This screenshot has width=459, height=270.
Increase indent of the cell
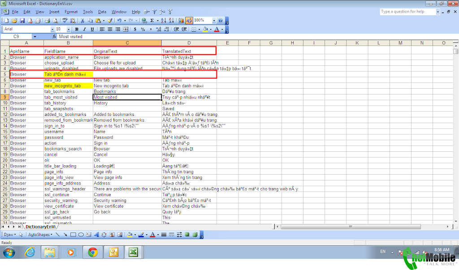point(184,29)
